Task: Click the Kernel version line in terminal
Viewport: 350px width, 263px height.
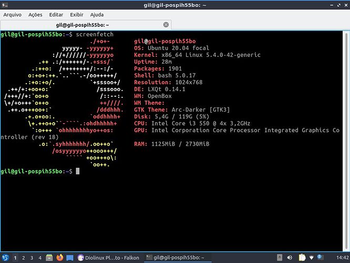Action: tap(197, 55)
